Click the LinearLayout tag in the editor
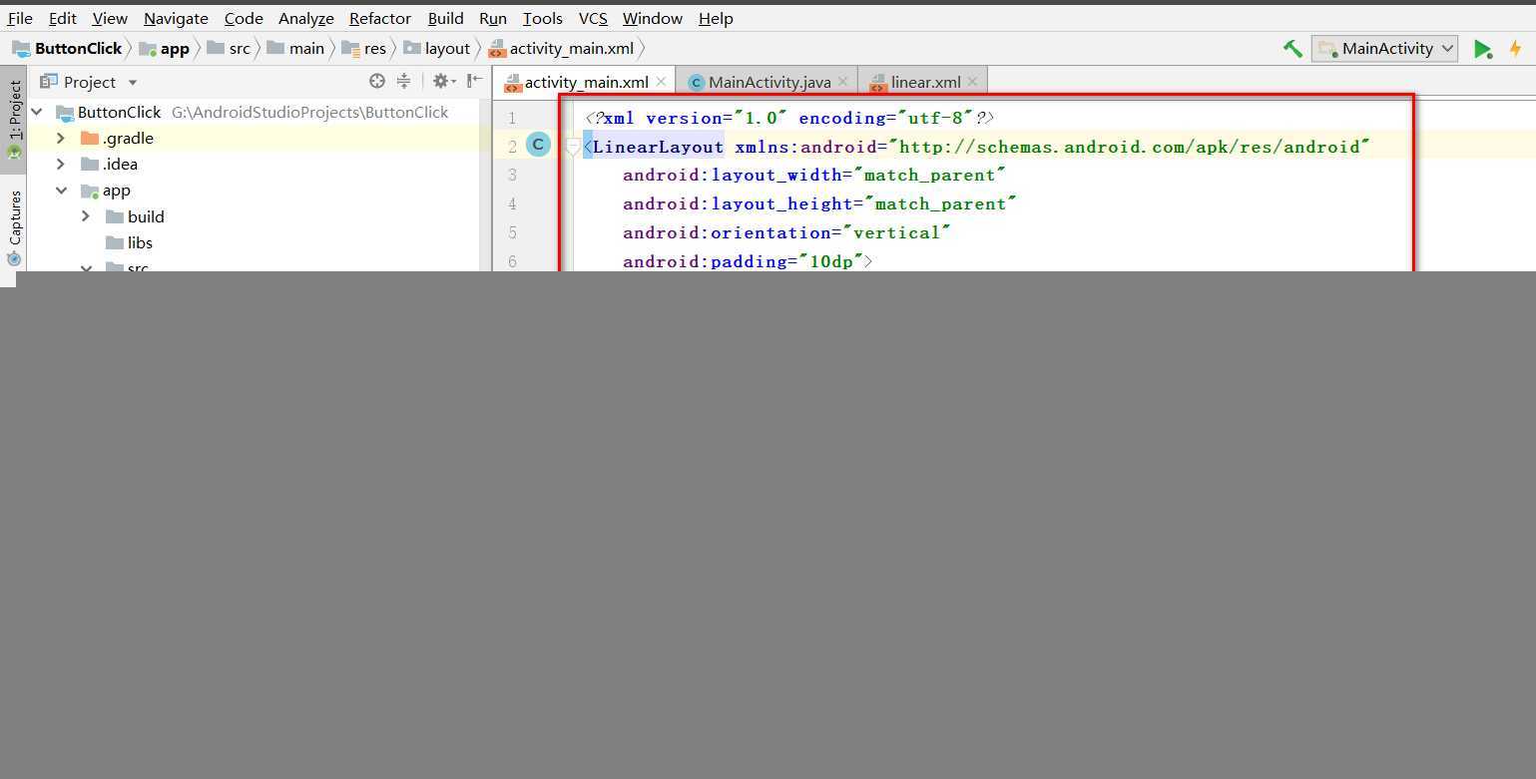This screenshot has height=779, width=1536. click(x=658, y=147)
